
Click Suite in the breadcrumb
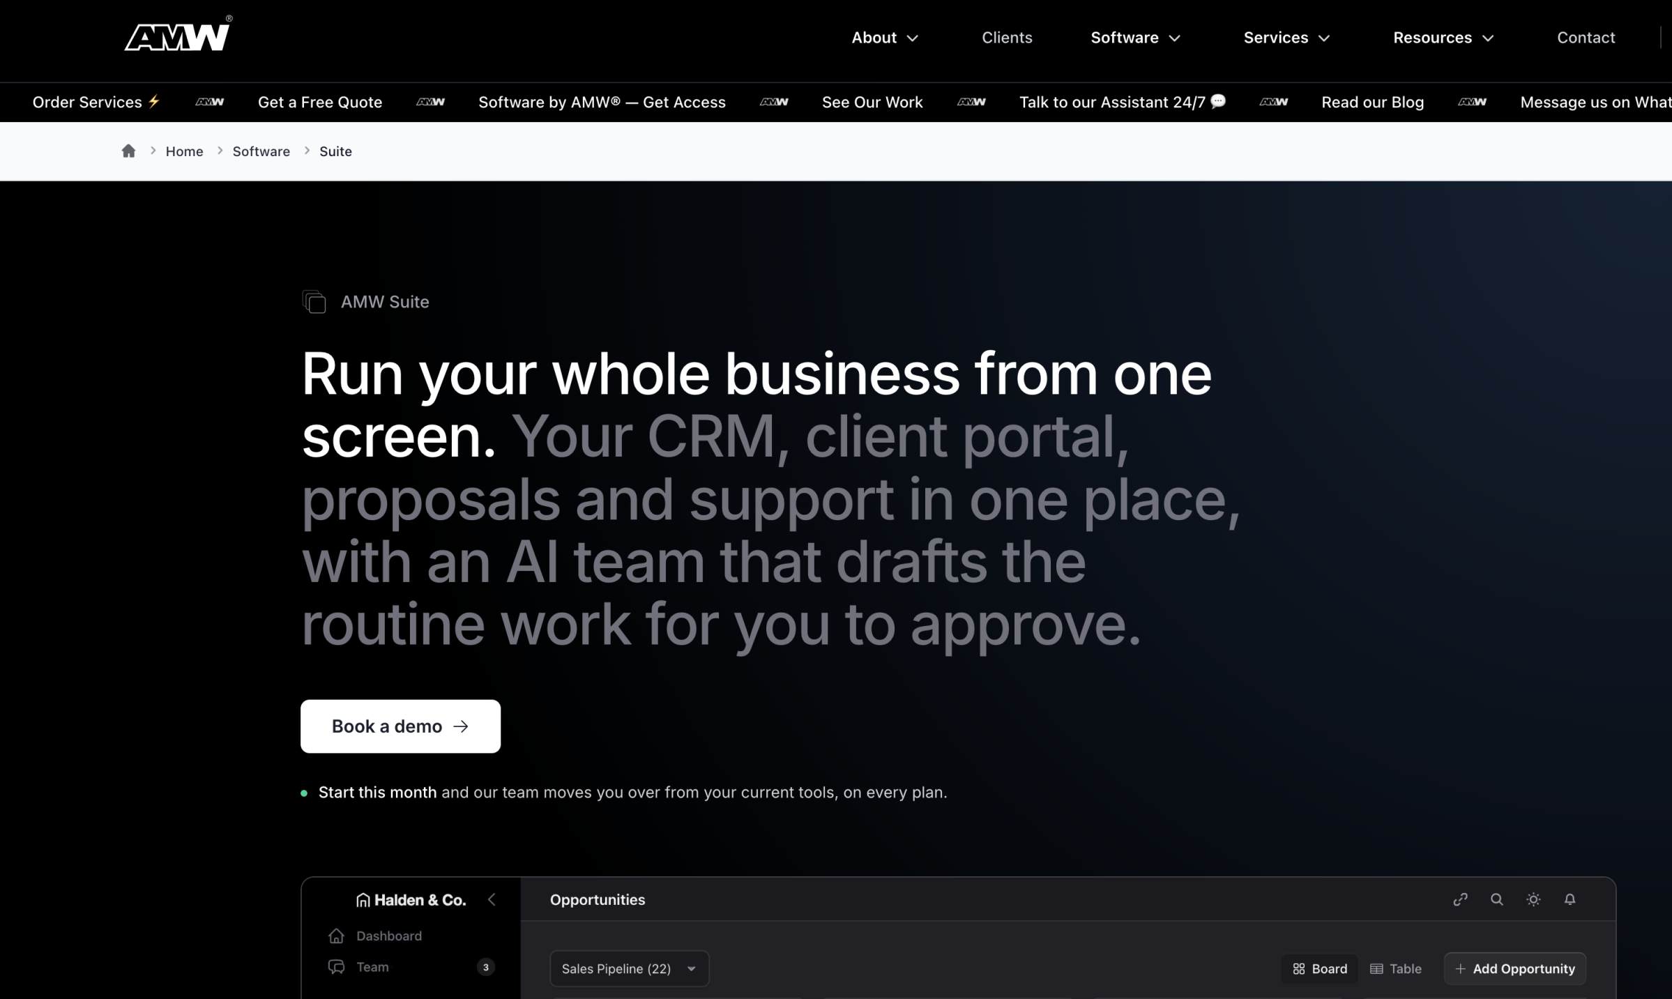point(335,151)
